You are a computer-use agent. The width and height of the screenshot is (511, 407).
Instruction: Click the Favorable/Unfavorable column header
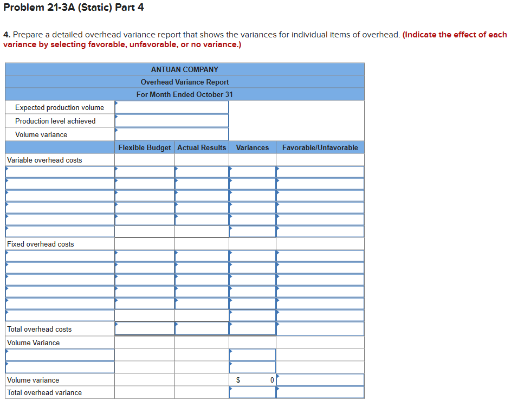(320, 147)
